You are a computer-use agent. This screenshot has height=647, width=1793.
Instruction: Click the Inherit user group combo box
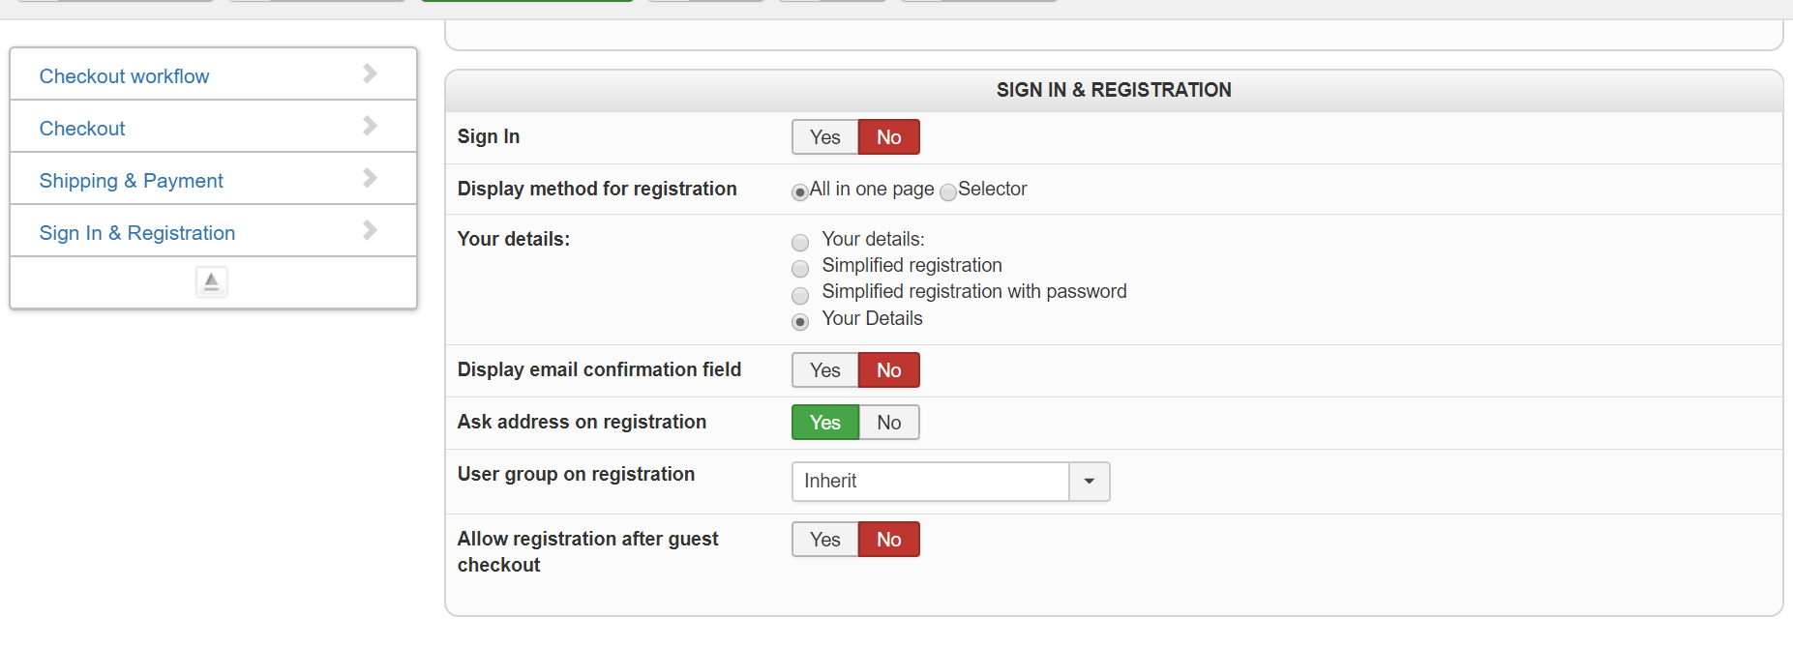tap(930, 482)
